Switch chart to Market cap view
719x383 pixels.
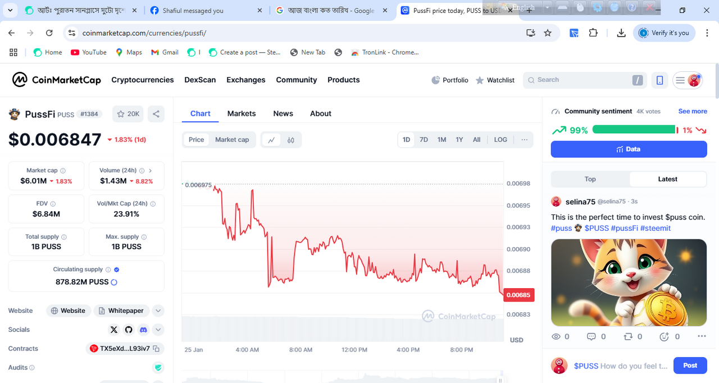coord(232,140)
